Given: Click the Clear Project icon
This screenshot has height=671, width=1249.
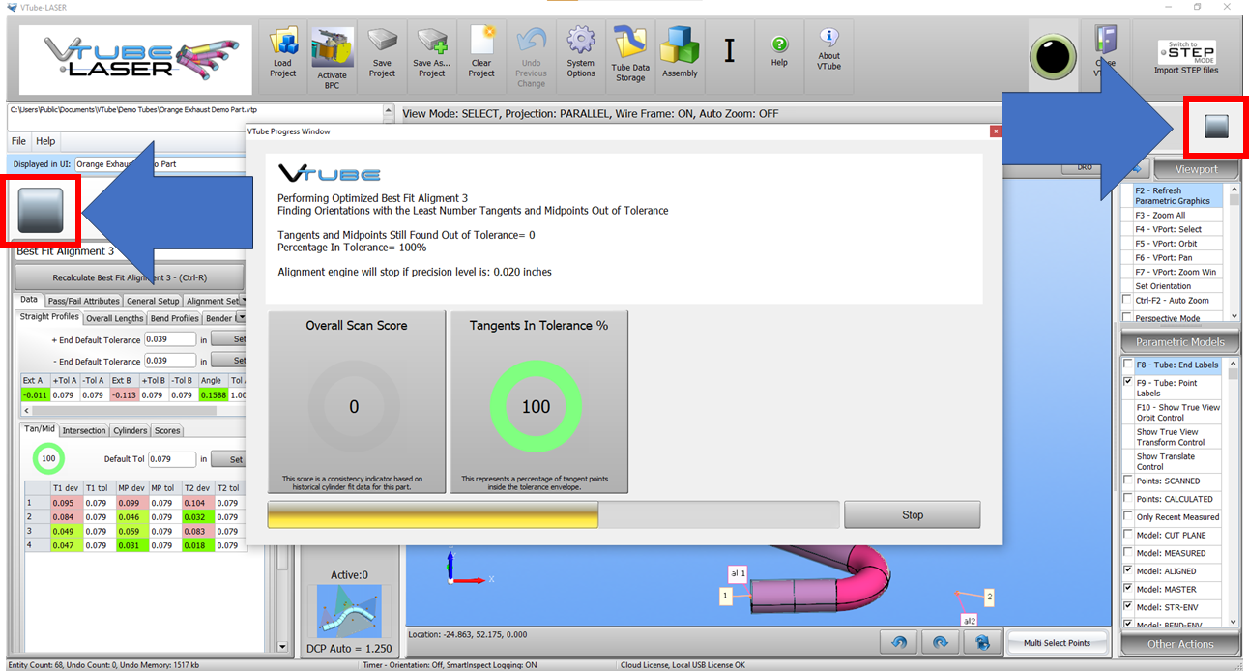Looking at the screenshot, I should click(x=481, y=55).
